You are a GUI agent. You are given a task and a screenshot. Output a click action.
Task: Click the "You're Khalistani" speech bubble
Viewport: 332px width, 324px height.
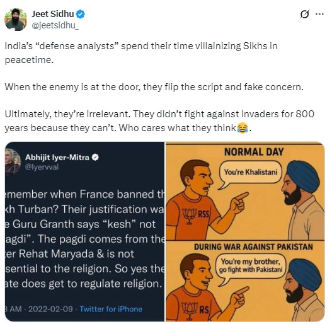(x=251, y=172)
